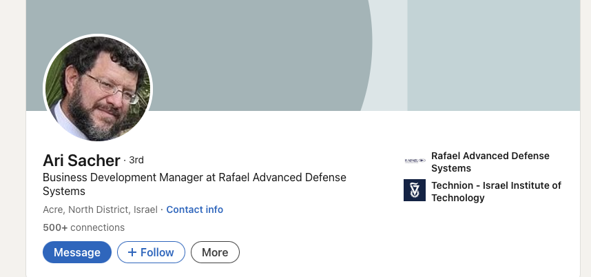Click the 3rd degree connection badge
591x277 pixels.
[x=136, y=160]
